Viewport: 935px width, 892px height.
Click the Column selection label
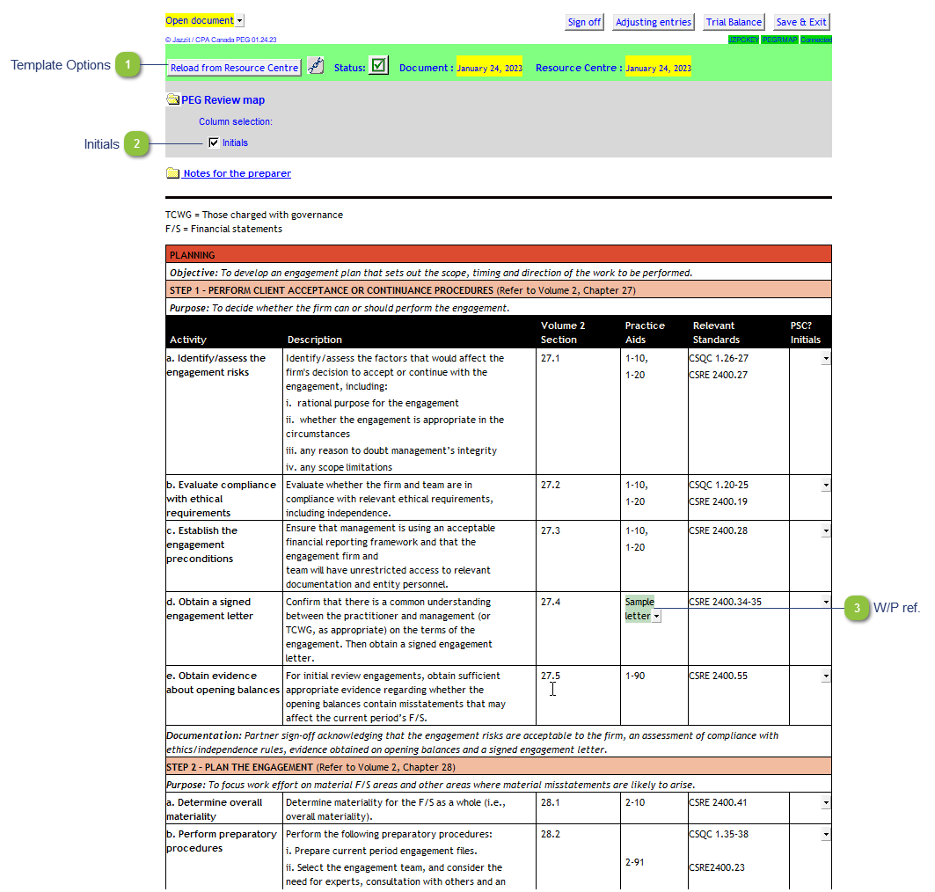click(x=236, y=121)
